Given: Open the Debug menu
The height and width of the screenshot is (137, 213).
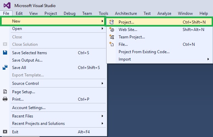Looking at the screenshot, I should coord(69,13).
